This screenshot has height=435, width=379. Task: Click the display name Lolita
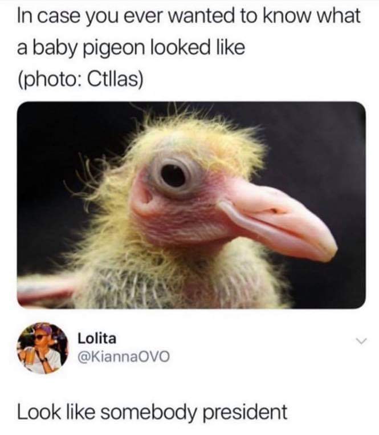(x=97, y=339)
